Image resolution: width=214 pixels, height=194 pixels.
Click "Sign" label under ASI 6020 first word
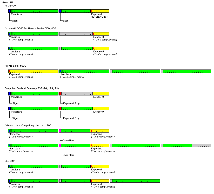pyautogui.click(x=15, y=21)
